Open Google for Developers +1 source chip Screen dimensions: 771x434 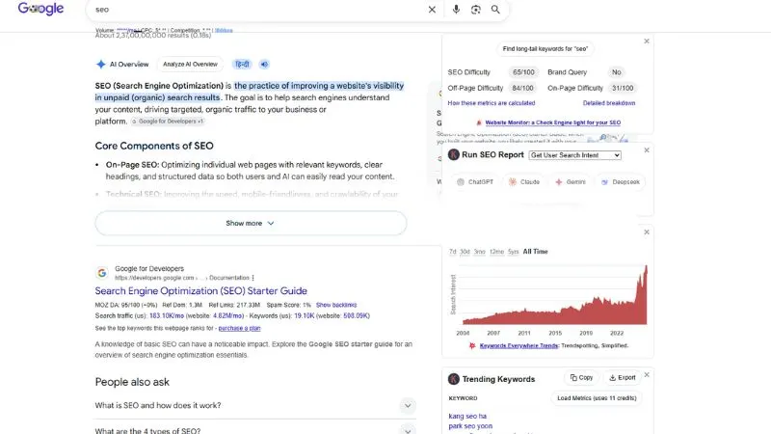tap(168, 122)
